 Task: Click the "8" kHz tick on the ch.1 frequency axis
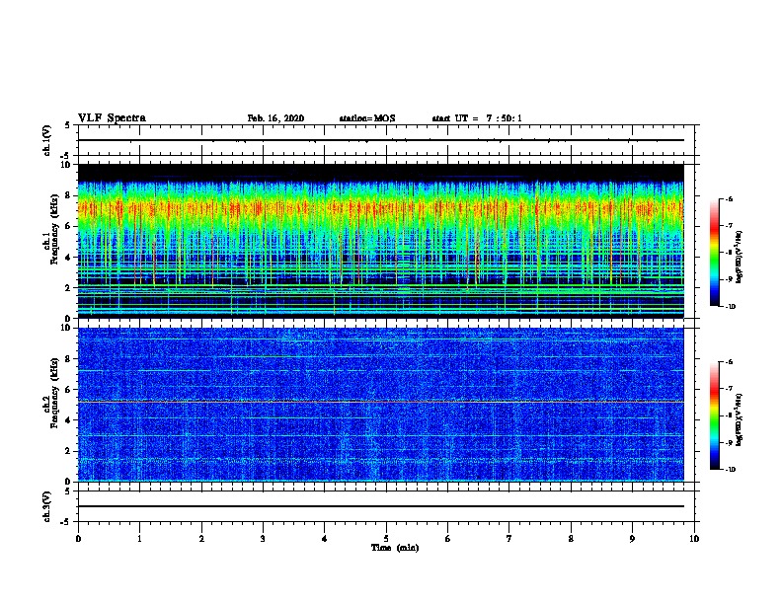pos(68,195)
